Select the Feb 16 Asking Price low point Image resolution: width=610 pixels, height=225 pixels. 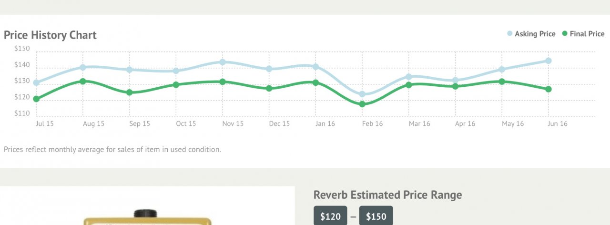pyautogui.click(x=362, y=94)
